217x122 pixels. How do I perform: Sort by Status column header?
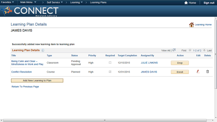(x=75, y=56)
